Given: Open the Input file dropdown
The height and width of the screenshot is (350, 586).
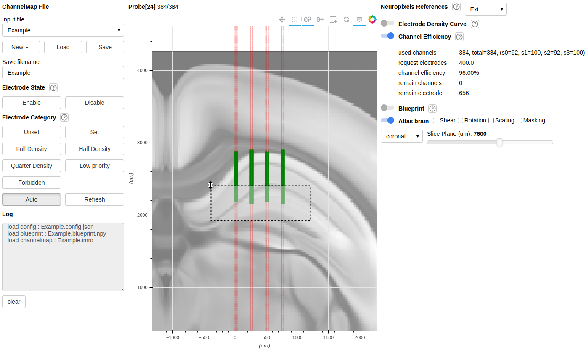Looking at the screenshot, I should click(63, 30).
